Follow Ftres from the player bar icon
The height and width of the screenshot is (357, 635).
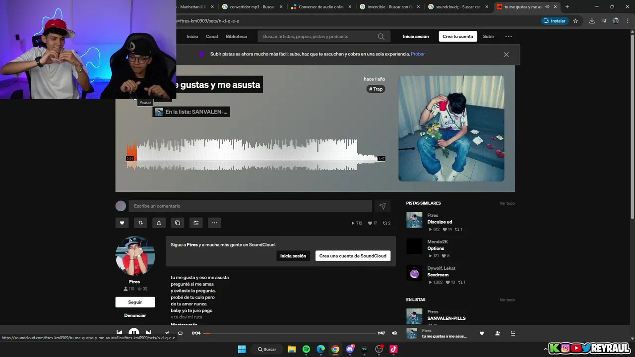point(498,333)
